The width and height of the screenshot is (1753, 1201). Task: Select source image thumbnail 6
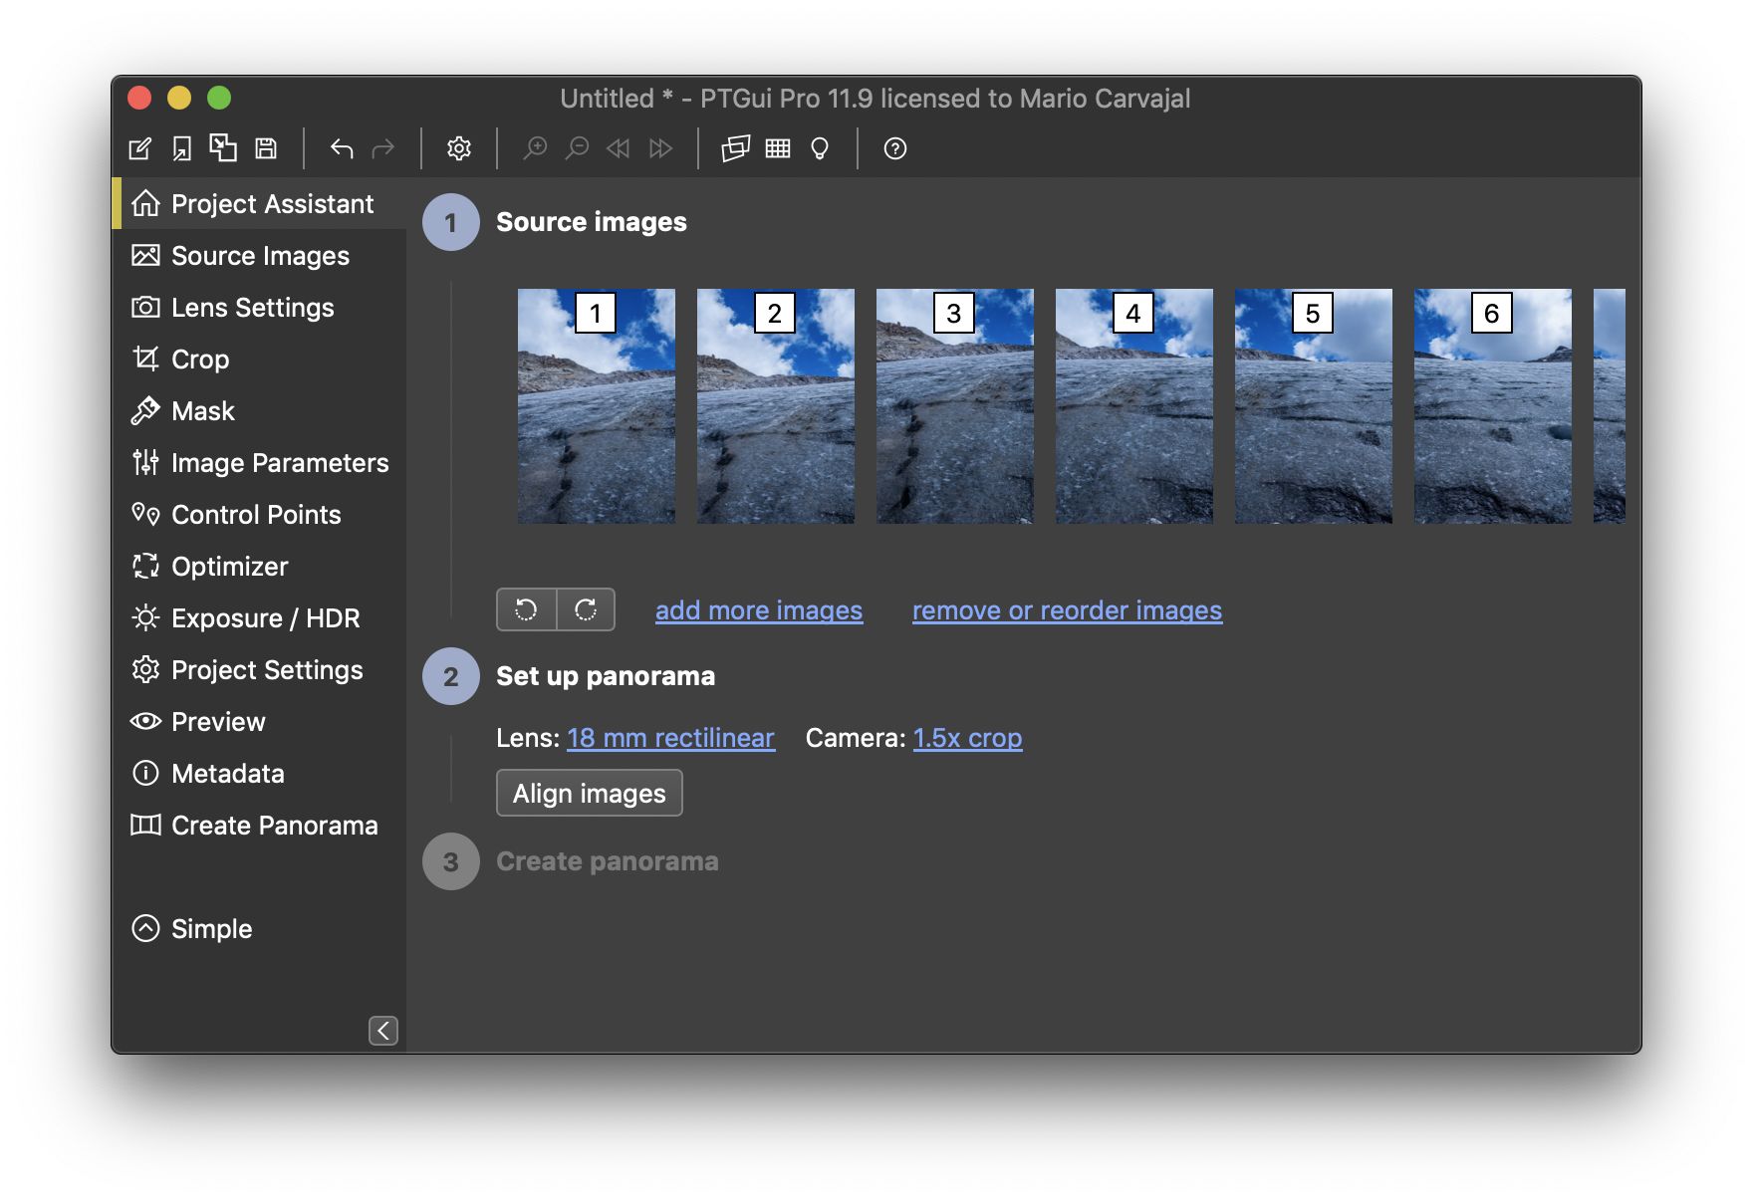pos(1493,406)
